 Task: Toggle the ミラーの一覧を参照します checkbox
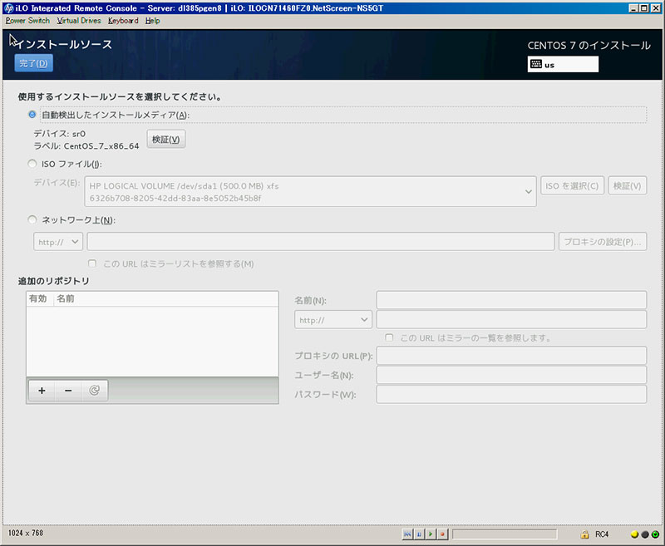389,338
